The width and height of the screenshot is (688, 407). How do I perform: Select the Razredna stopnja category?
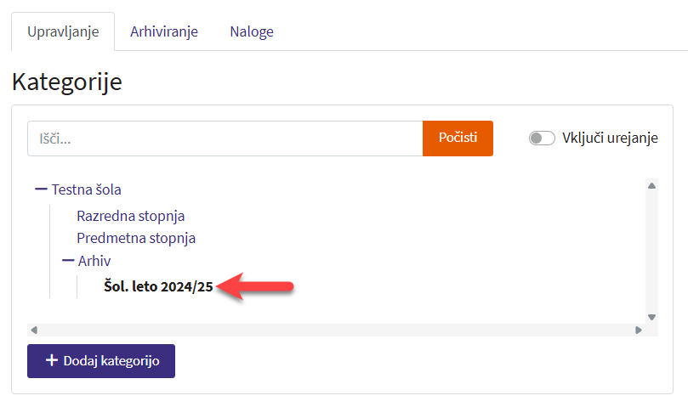(130, 216)
